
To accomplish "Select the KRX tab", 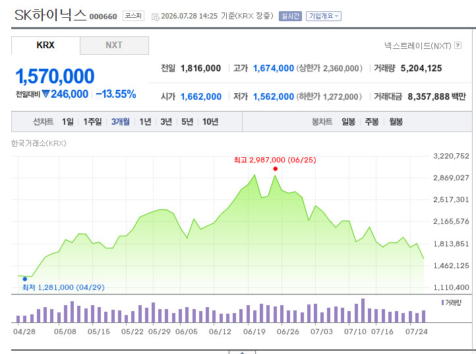I will tap(45, 46).
